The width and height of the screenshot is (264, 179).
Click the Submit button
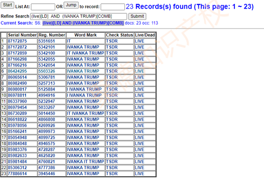[137, 16]
